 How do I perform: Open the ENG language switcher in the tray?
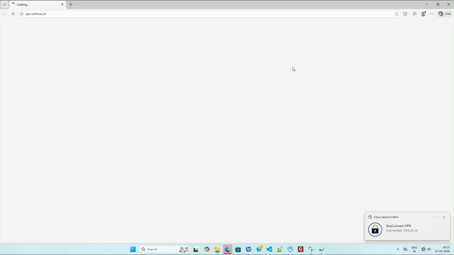(x=414, y=249)
